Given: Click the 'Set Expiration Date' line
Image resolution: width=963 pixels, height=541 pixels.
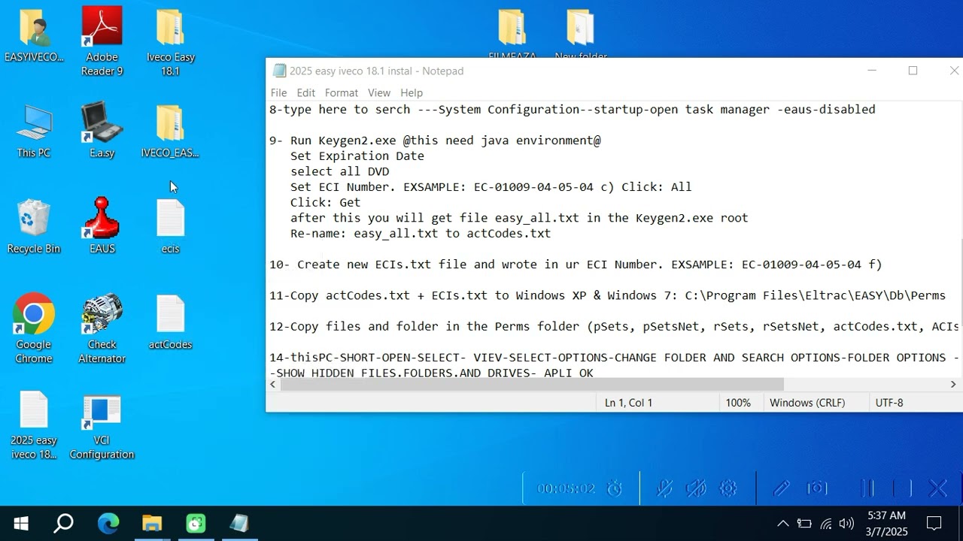Looking at the screenshot, I should (357, 156).
